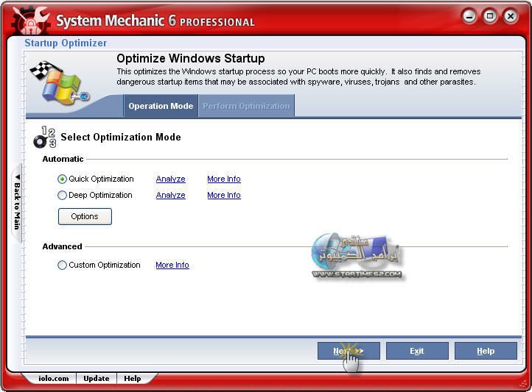Select the Quick Optimization radio button
532x392 pixels.
coord(62,179)
